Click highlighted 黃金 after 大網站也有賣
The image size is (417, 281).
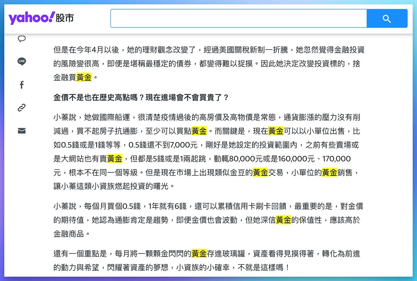click(115, 158)
